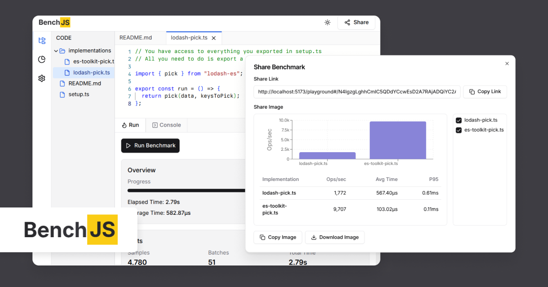The image size is (548, 287).
Task: Click the BenchJS logo in header
Action: [54, 22]
